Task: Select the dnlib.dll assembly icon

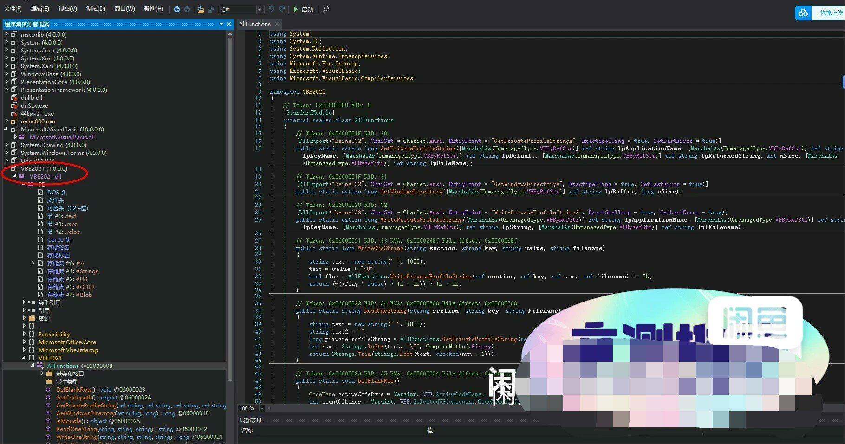Action: [14, 97]
